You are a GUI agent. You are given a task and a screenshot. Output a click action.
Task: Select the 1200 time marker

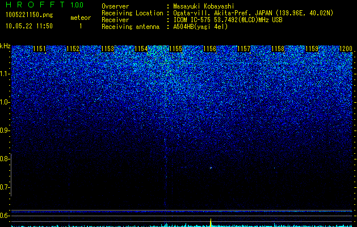click(346, 49)
